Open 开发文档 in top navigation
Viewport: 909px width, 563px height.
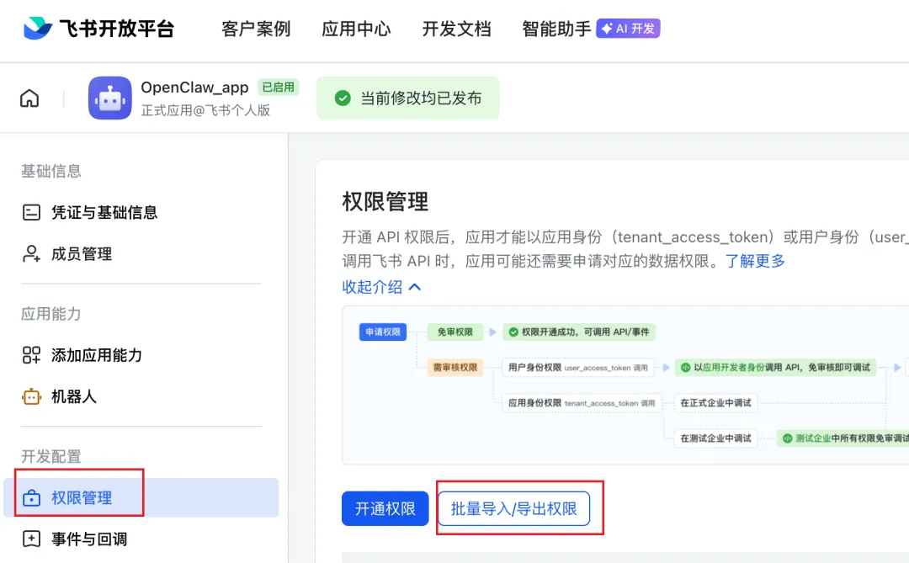tap(456, 29)
